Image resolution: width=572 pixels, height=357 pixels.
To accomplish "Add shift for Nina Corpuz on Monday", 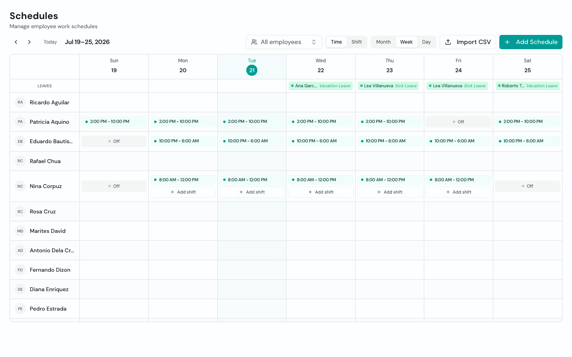I will pos(183,192).
